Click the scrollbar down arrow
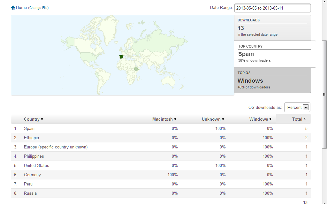Image resolution: width=327 pixels, height=204 pixels. click(324, 202)
